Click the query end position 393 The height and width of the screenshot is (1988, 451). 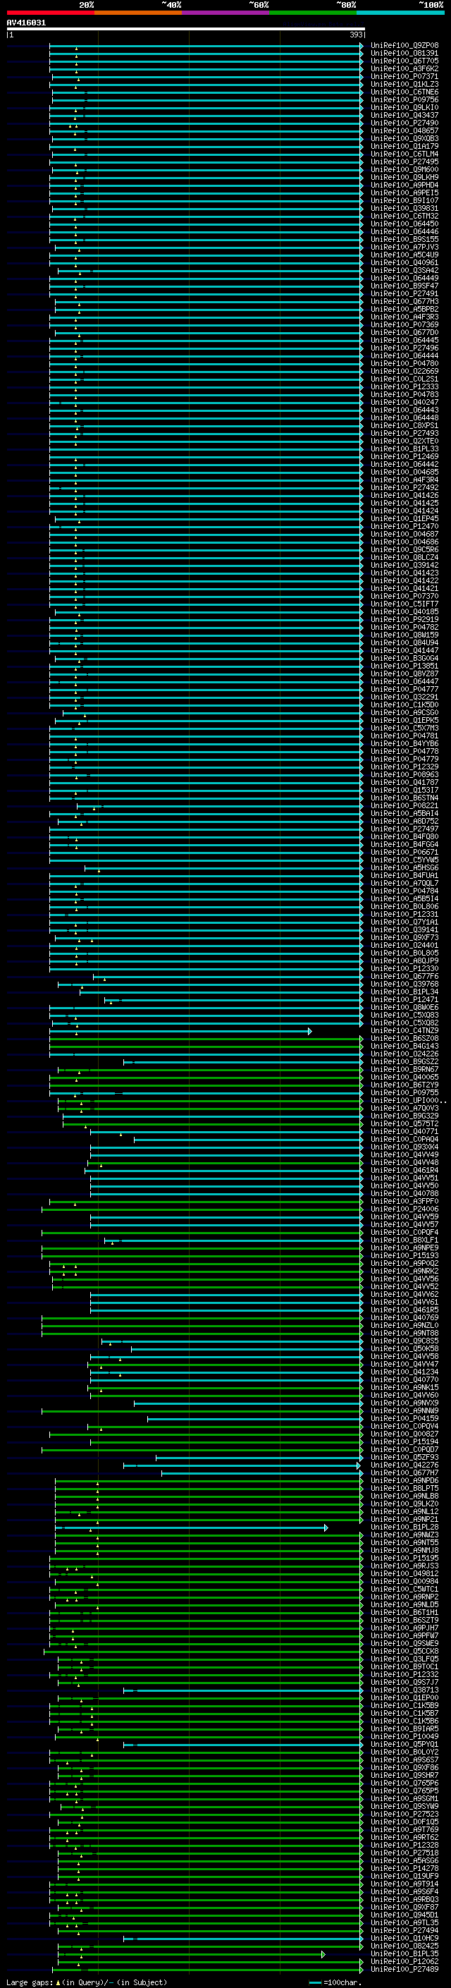(356, 35)
